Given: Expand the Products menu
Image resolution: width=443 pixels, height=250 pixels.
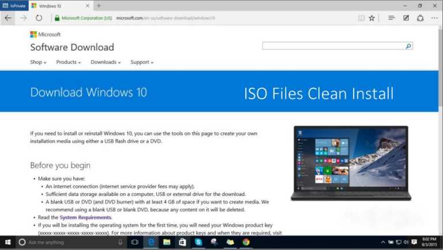Looking at the screenshot, I should pos(69,62).
